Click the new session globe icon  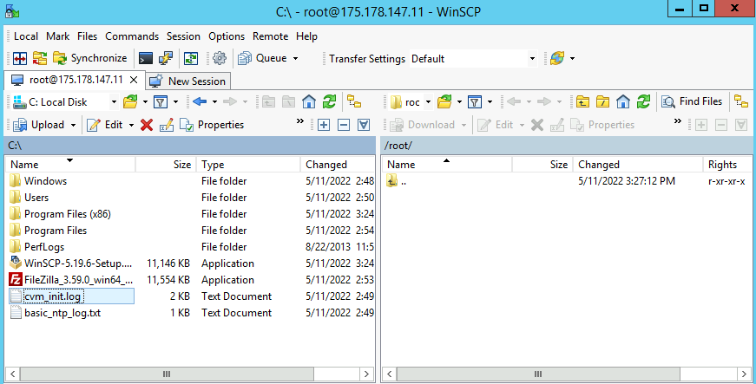click(x=557, y=59)
